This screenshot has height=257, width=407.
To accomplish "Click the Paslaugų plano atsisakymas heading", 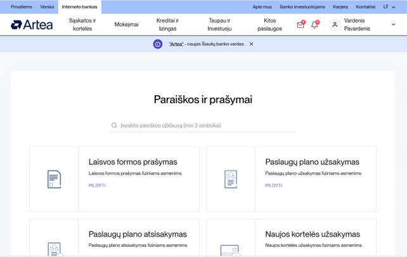I will click(138, 234).
